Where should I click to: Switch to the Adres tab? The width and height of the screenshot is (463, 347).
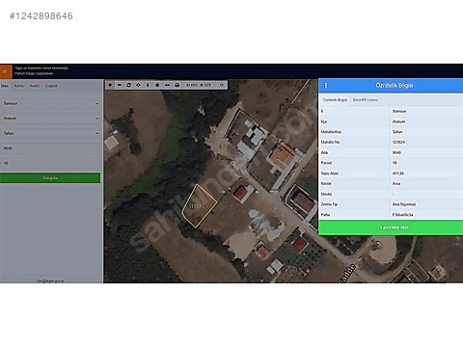point(18,86)
